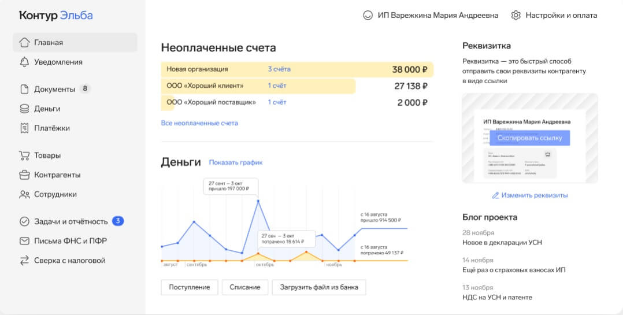623x315 pixels.
Task: Click Все неоплаченные счета link
Action: [199, 123]
